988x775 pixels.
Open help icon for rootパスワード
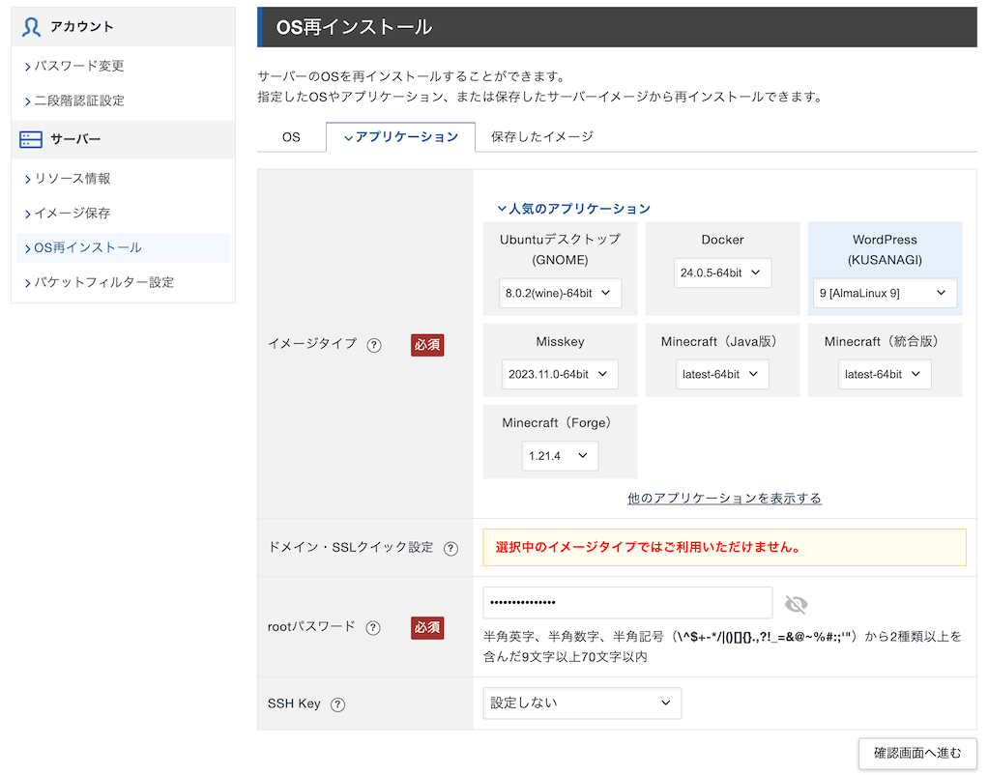click(373, 628)
